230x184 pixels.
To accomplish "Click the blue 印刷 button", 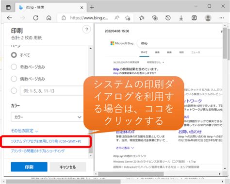I will [29, 167].
